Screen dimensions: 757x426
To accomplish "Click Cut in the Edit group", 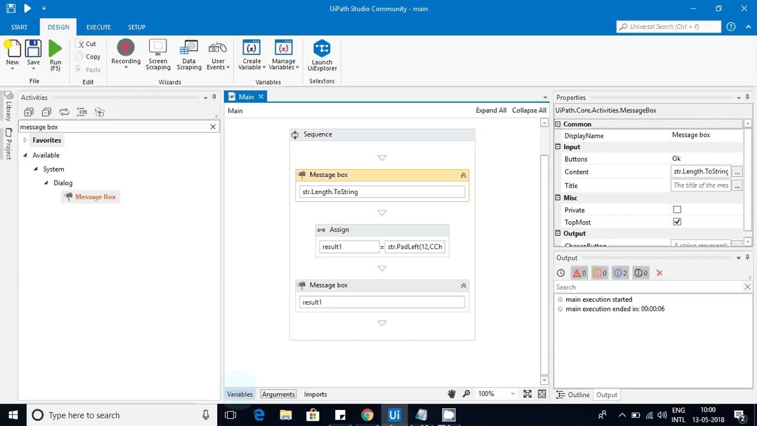I will click(x=86, y=44).
